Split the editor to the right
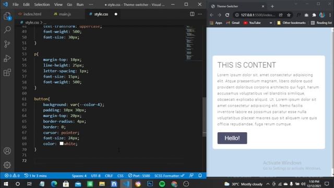 click(192, 14)
